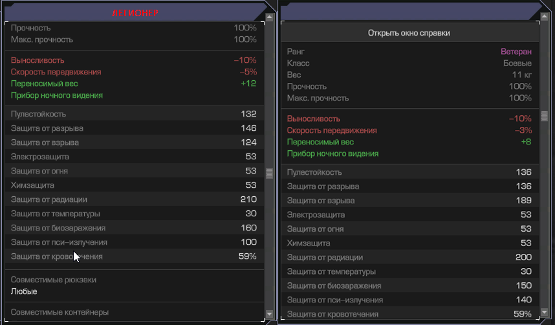555x325 pixels.
Task: Click the red title in the left panel header
Action: (136, 13)
